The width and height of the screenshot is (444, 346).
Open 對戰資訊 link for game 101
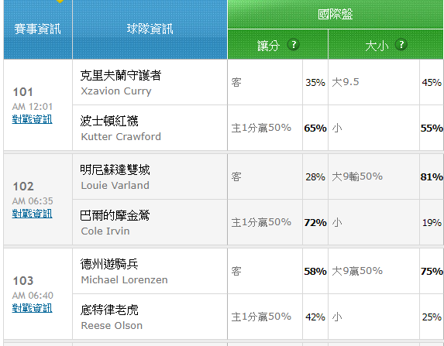[x=32, y=119]
